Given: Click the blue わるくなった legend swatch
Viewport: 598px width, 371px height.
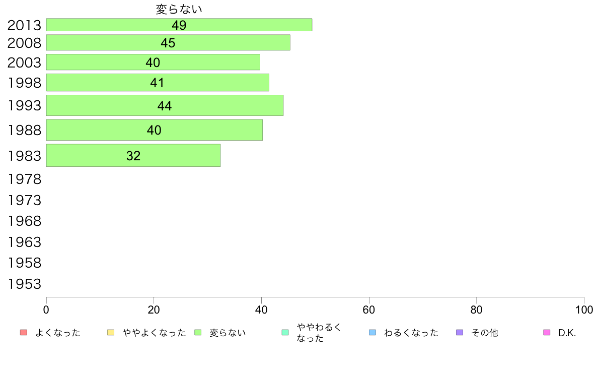Looking at the screenshot, I should [x=372, y=332].
